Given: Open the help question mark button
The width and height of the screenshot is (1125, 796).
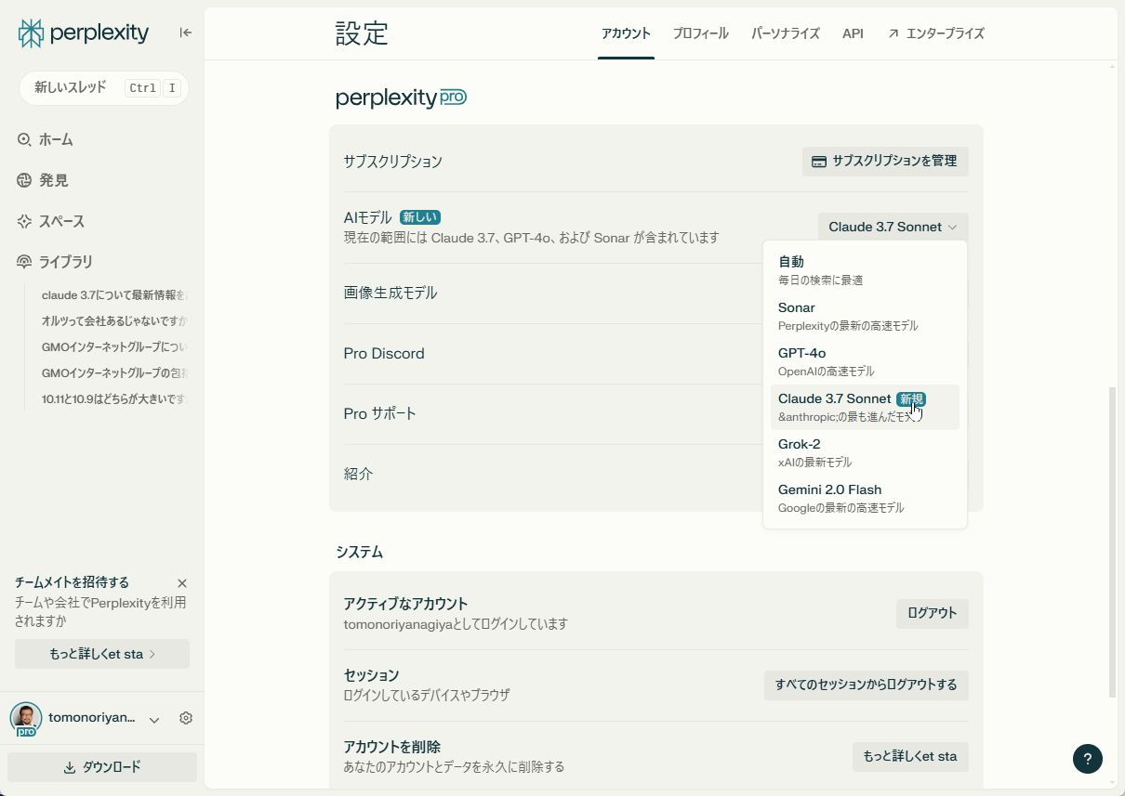Looking at the screenshot, I should [x=1088, y=759].
